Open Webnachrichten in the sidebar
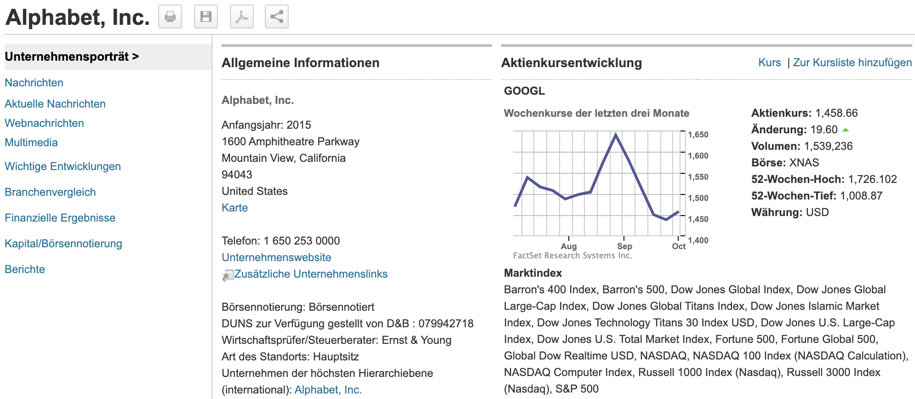This screenshot has height=399, width=915. click(x=44, y=123)
